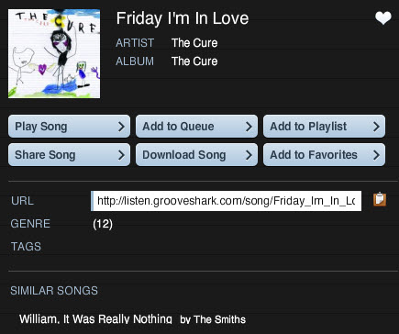Copy URL with the clipboard icon
This screenshot has width=399, height=334.
coord(380,199)
